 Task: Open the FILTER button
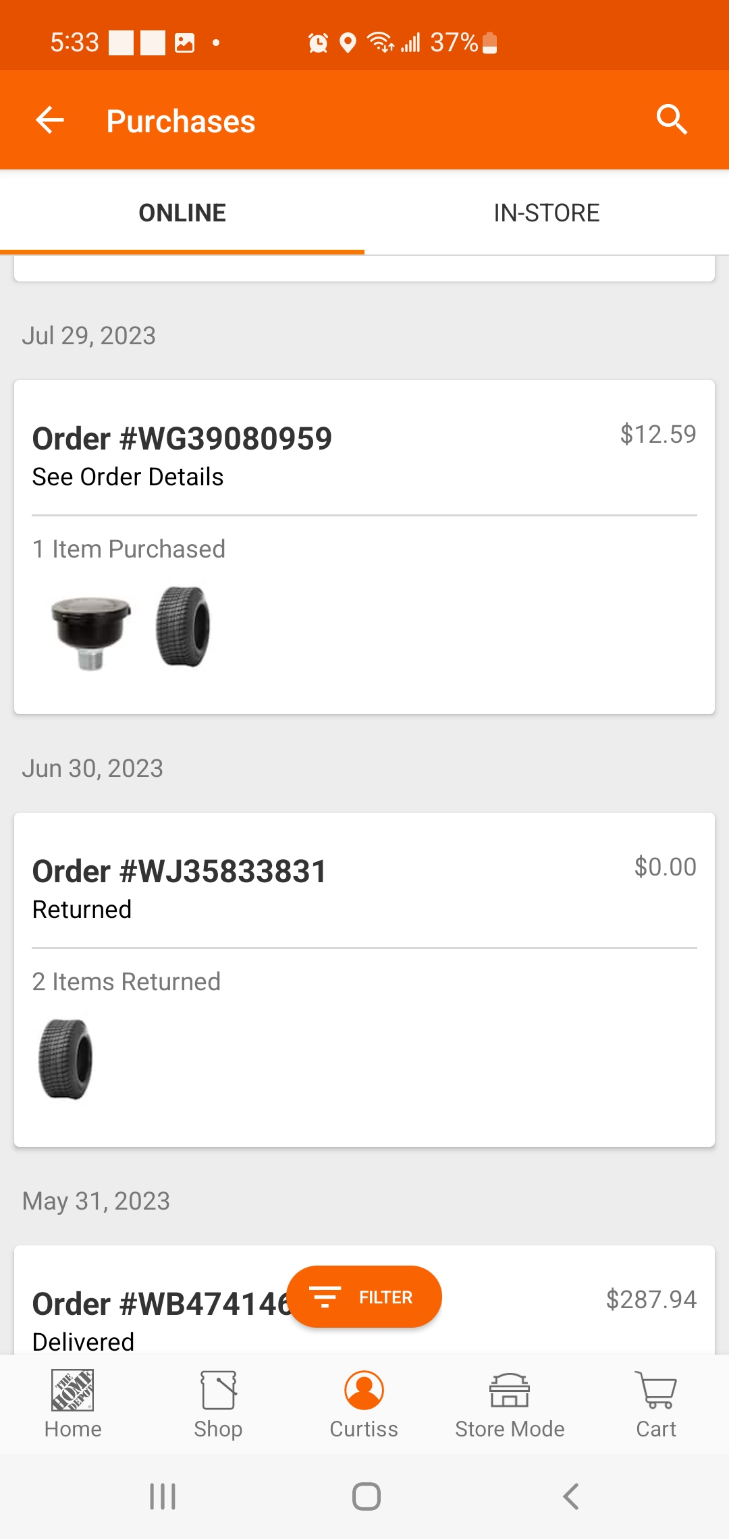click(x=364, y=1297)
